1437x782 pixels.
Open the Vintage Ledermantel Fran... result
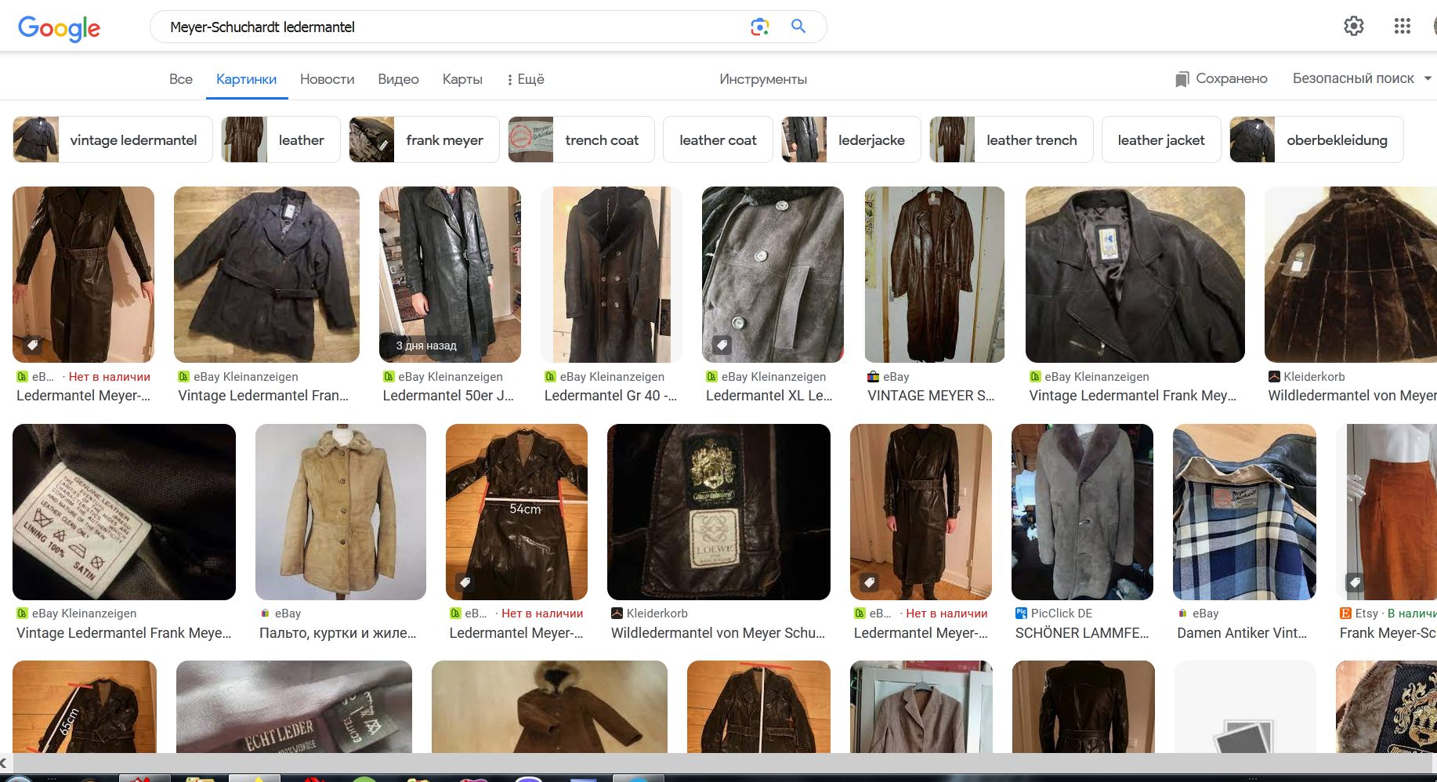[x=263, y=396]
